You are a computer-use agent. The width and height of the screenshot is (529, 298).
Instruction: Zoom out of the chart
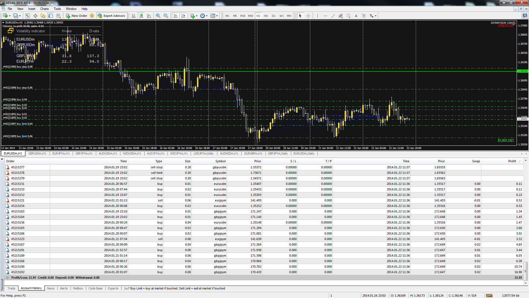[166, 16]
